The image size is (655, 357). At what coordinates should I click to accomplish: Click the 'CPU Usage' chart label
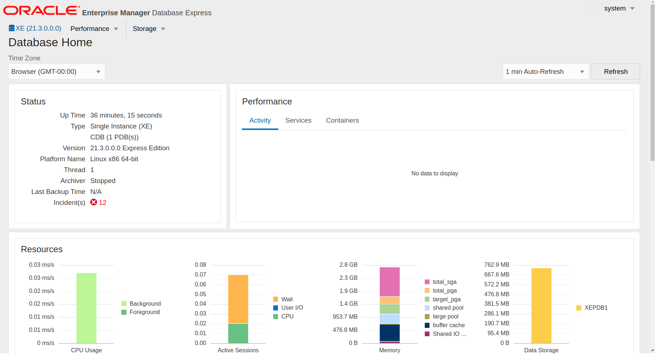(86, 350)
